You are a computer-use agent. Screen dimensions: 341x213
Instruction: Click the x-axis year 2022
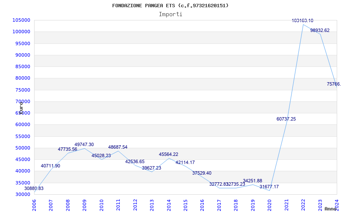tap(303, 205)
